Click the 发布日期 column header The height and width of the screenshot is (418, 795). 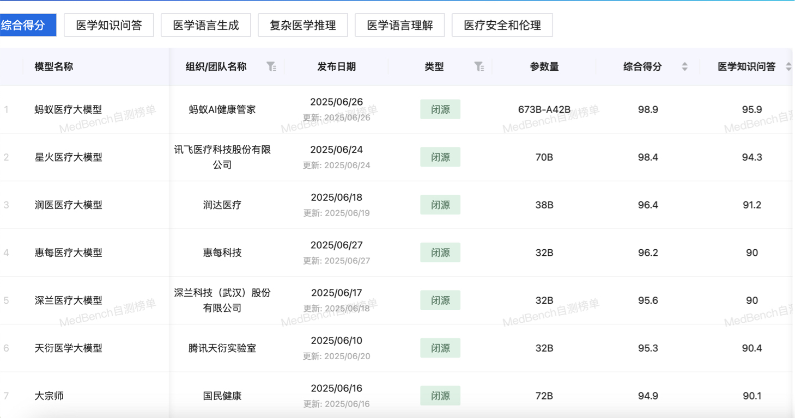click(x=336, y=66)
